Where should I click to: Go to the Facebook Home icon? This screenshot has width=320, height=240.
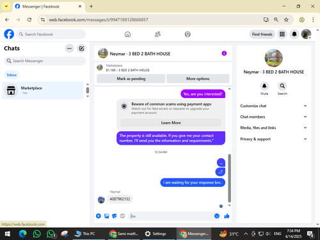127,34
